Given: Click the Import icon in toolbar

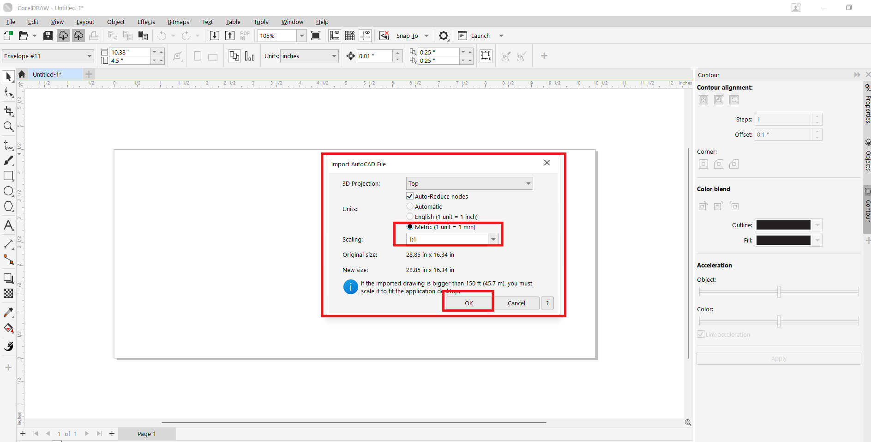Looking at the screenshot, I should [x=214, y=36].
